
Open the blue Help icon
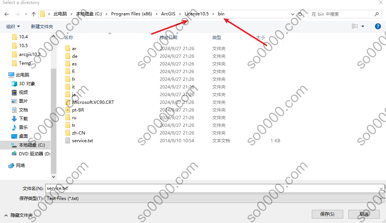point(378,26)
